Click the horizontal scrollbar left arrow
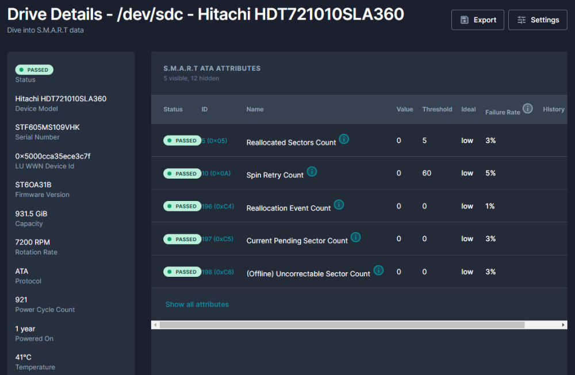 point(155,325)
